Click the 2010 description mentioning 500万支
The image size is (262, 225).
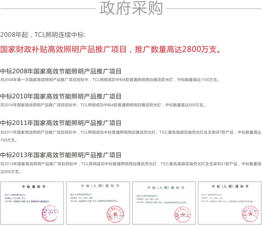point(103,105)
